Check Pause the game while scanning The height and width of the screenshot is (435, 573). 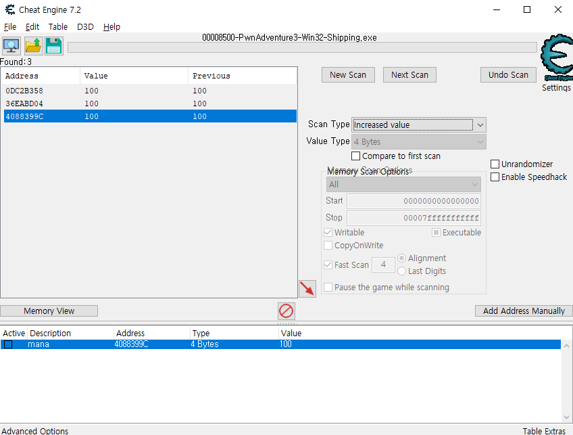pyautogui.click(x=328, y=288)
